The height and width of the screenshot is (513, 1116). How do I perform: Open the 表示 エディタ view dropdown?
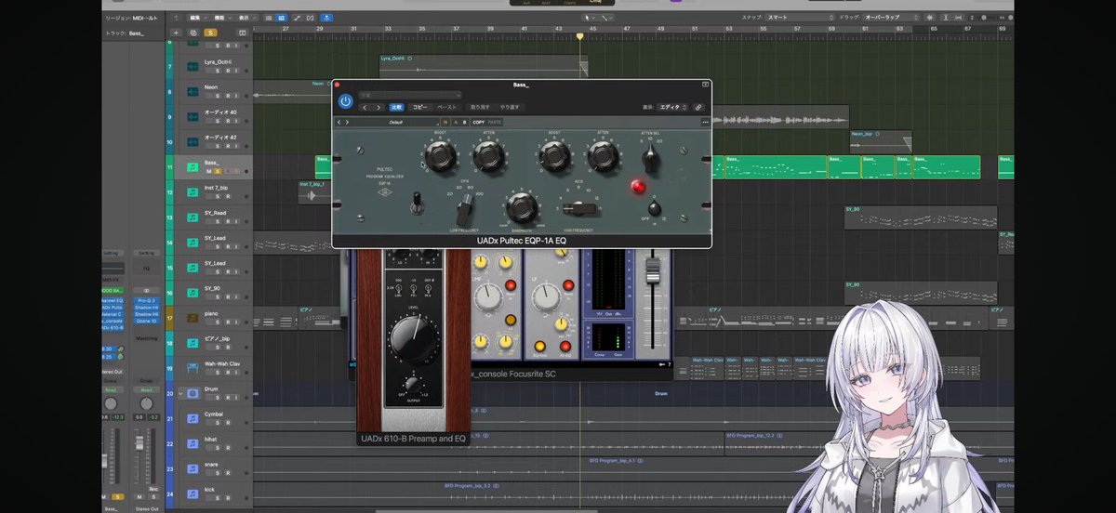click(x=671, y=107)
